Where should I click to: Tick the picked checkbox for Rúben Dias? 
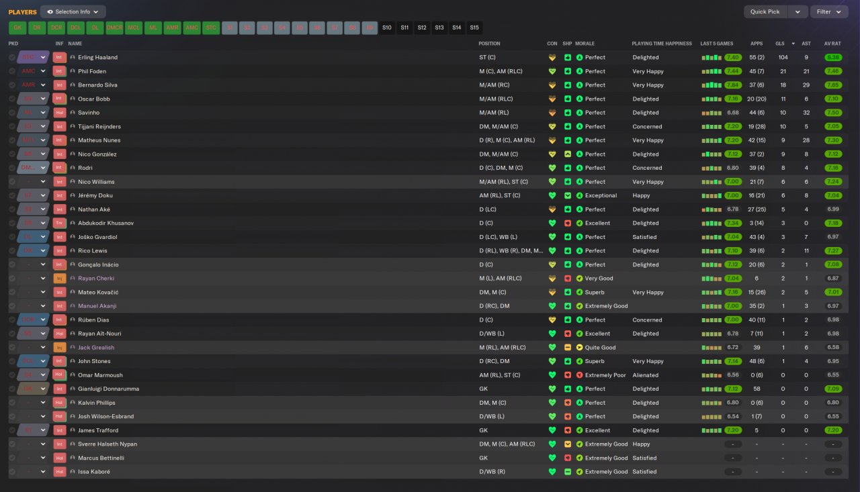click(12, 320)
